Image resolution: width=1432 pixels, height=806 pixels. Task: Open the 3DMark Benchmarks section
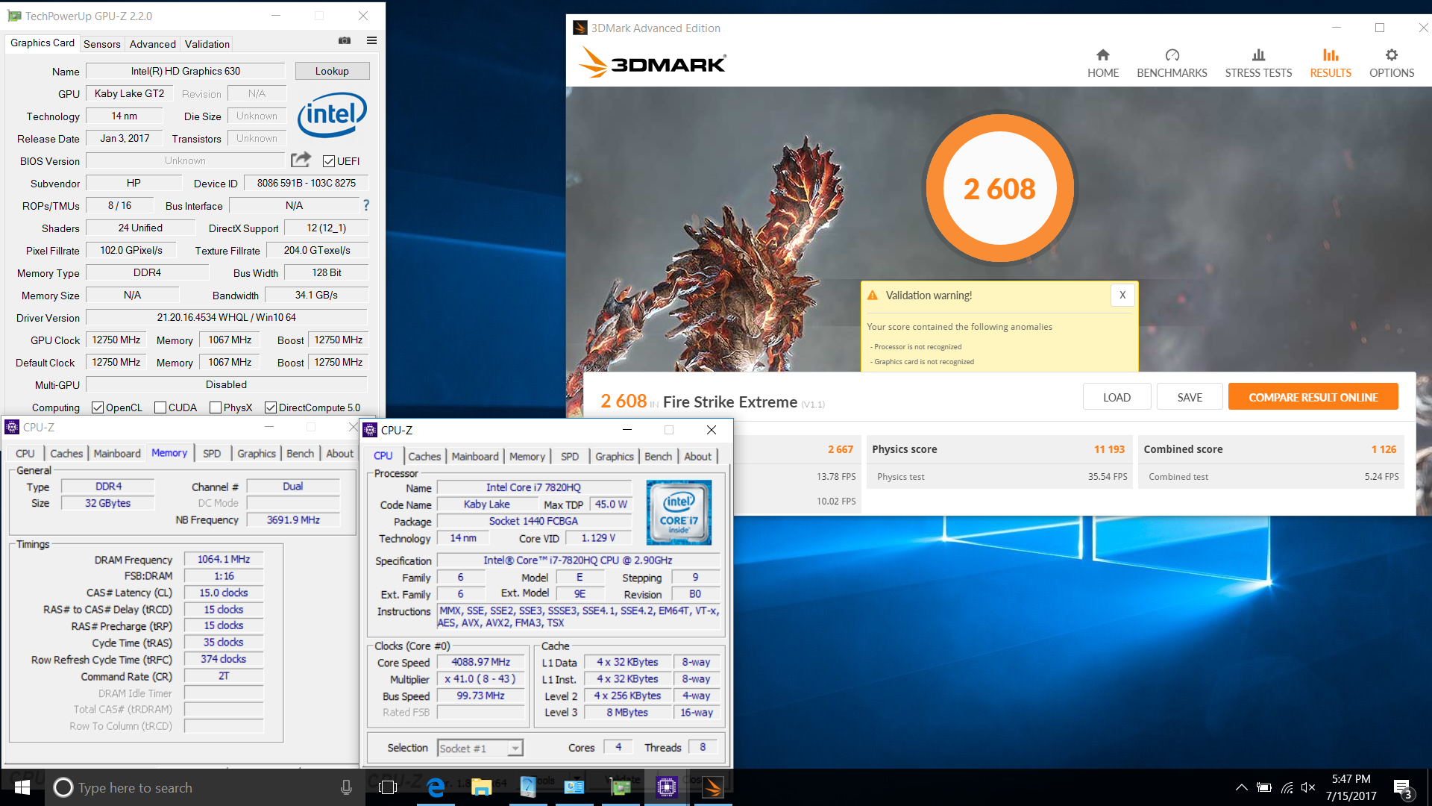pyautogui.click(x=1172, y=63)
